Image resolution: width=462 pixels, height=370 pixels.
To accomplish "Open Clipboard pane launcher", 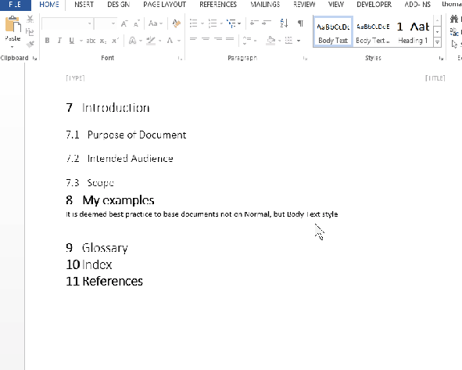I will (x=34, y=59).
